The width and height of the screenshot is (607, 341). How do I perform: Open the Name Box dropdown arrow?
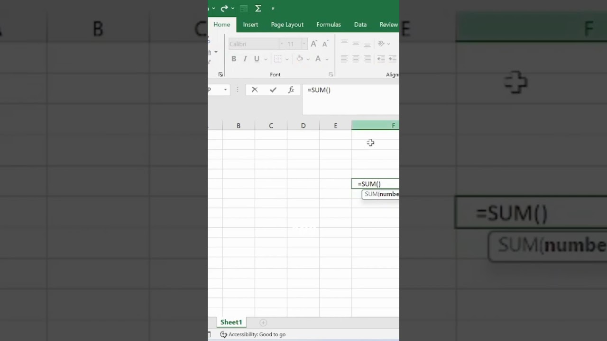[x=225, y=90]
